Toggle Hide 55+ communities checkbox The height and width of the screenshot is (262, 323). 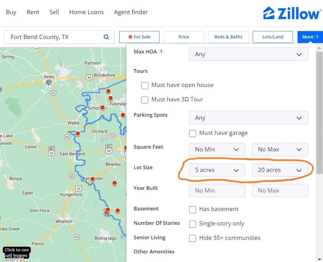point(193,238)
